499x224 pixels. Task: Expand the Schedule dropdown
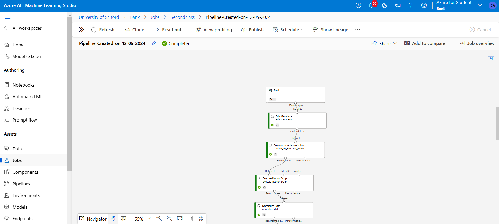[288, 30]
